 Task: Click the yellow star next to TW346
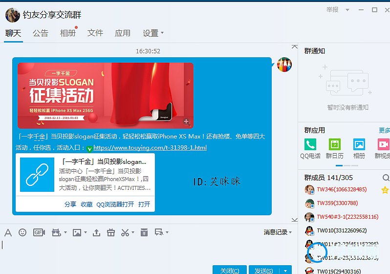(x=385, y=190)
